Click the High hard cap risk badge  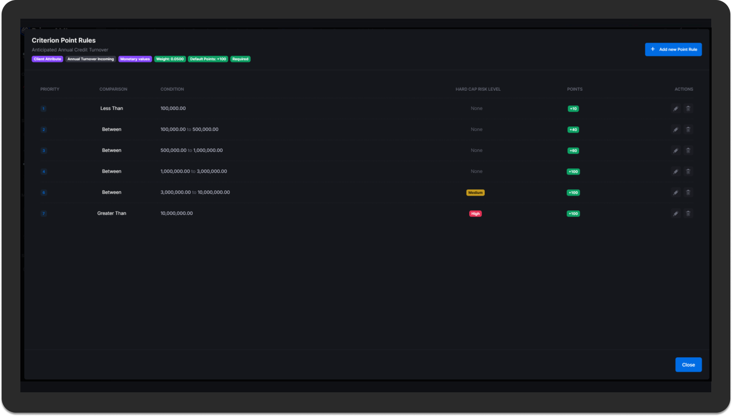coord(475,214)
